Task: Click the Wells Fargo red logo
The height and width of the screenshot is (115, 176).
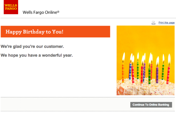Action: 11,7
